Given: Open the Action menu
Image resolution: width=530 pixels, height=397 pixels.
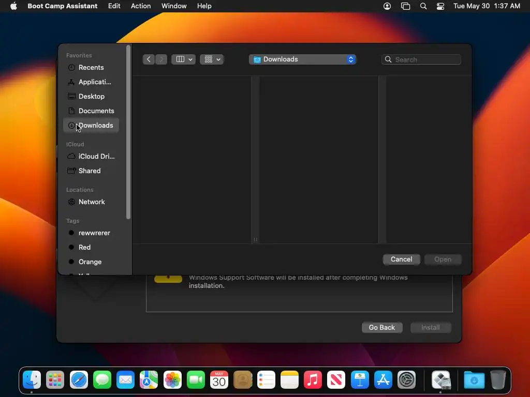Looking at the screenshot, I should [141, 6].
